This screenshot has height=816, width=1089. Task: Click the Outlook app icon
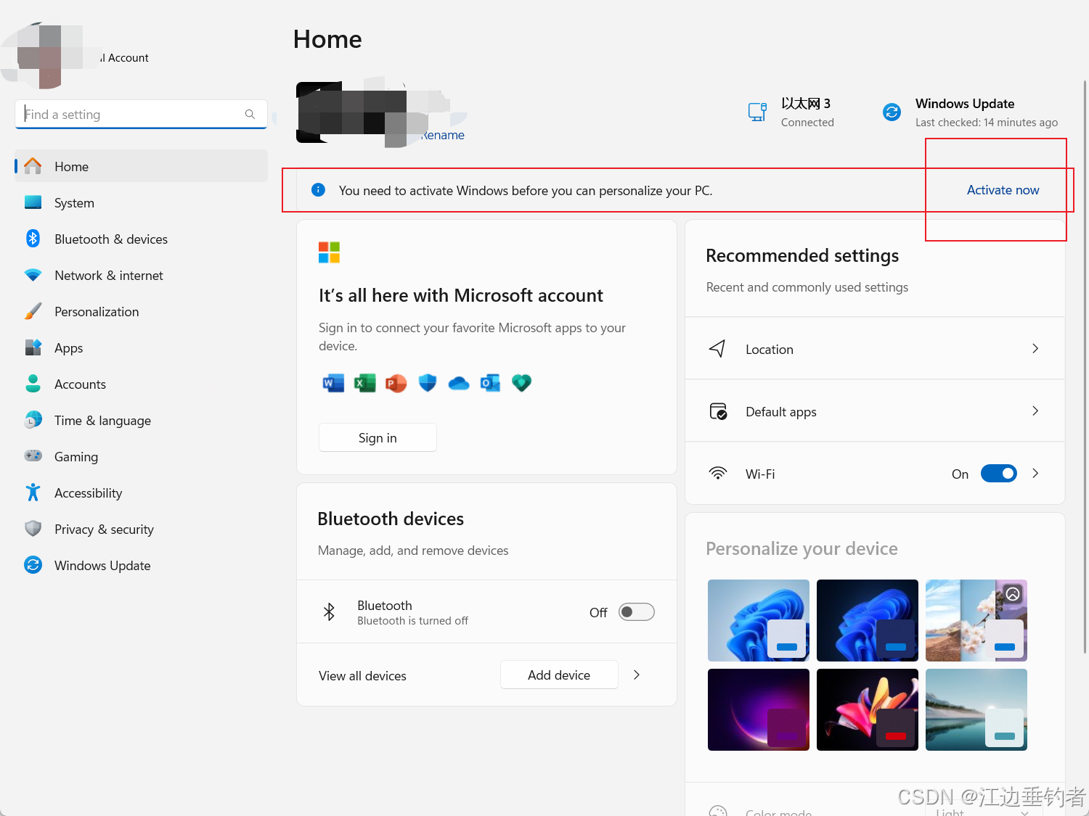point(490,383)
